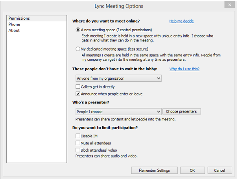This screenshot has width=238, height=180.
Task: Click the Choose presenters button
Action: [x=181, y=111]
